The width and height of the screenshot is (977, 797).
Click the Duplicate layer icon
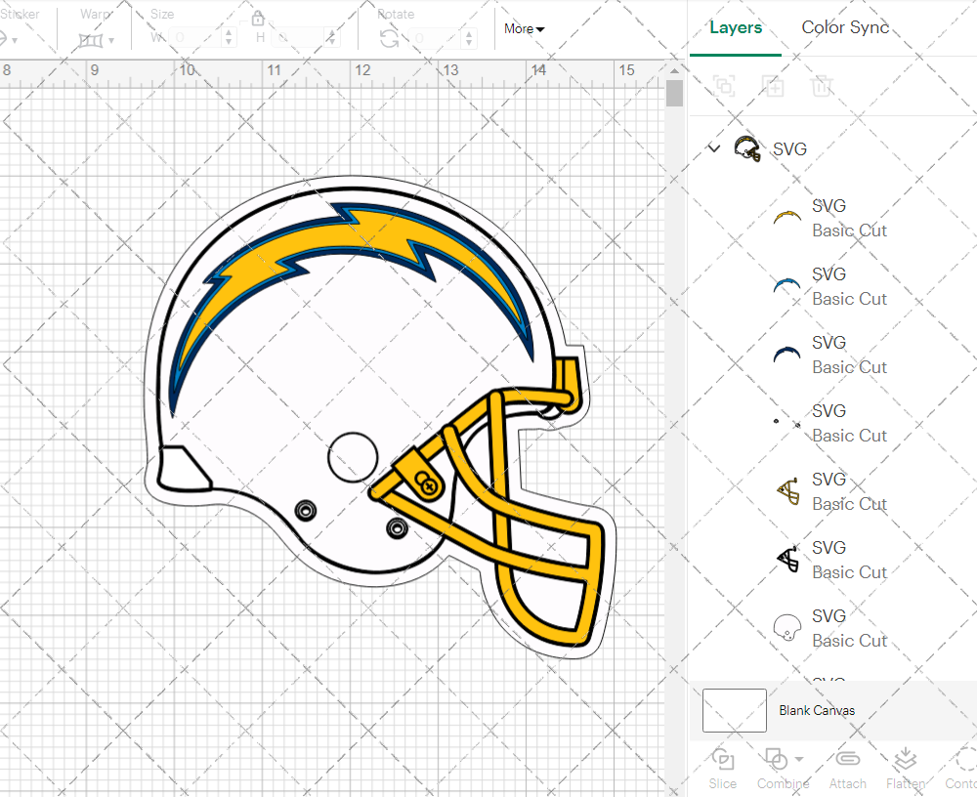click(773, 86)
